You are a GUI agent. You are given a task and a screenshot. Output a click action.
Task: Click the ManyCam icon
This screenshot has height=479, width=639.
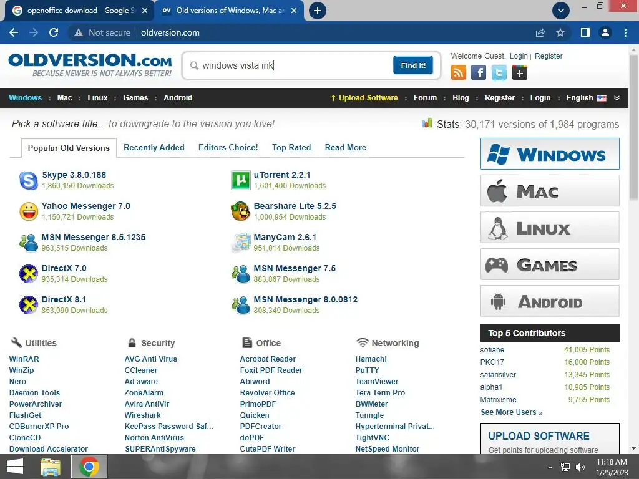click(x=240, y=243)
